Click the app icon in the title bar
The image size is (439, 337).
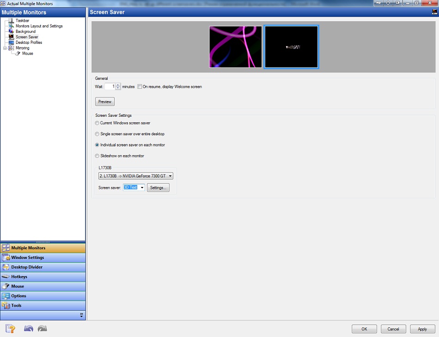(3, 4)
